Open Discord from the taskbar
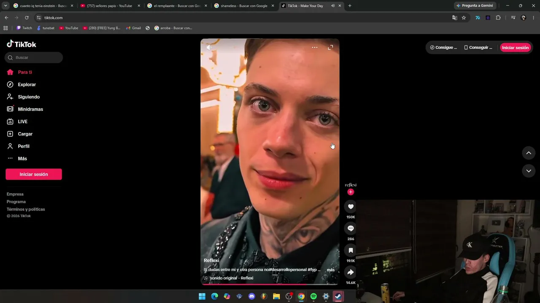540x303 pixels. 252,296
